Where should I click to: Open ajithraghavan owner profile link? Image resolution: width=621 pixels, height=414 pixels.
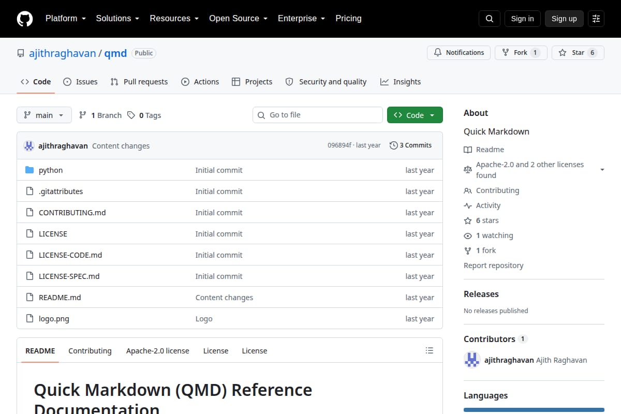[x=63, y=53]
